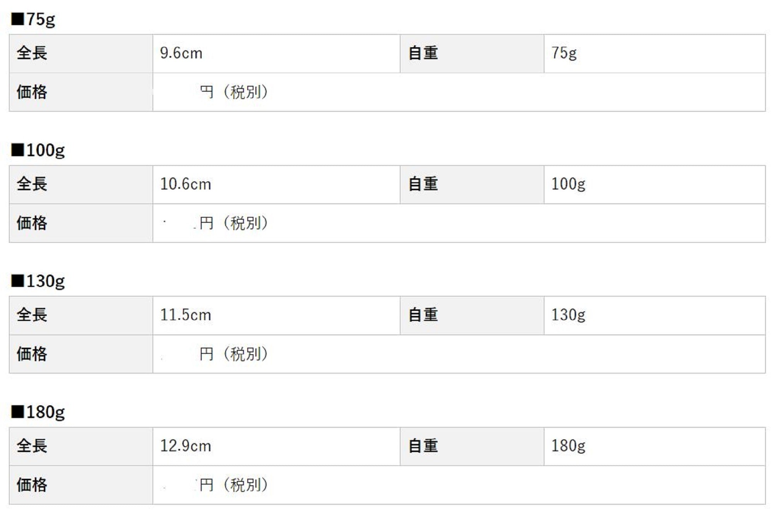
Task: Click the ■100g section heading
Action: 38,150
